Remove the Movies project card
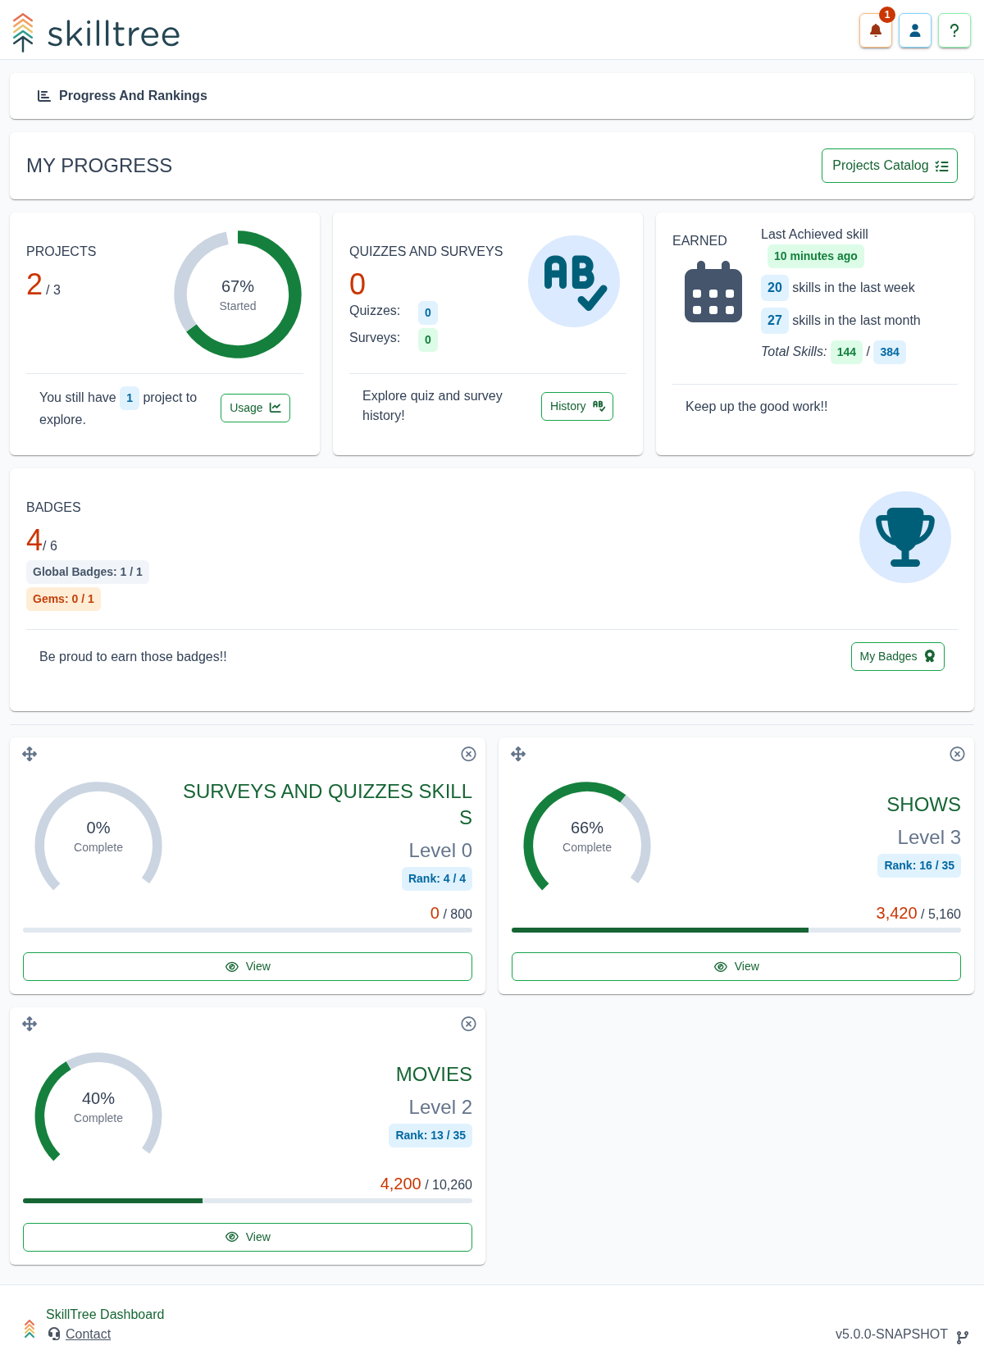The width and height of the screenshot is (984, 1364). pos(468,1024)
